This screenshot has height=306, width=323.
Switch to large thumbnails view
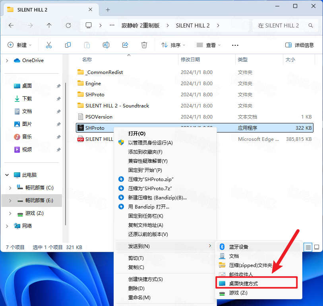point(317,247)
